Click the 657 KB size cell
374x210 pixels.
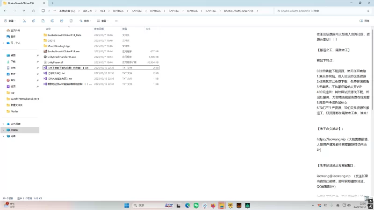[x=154, y=51]
